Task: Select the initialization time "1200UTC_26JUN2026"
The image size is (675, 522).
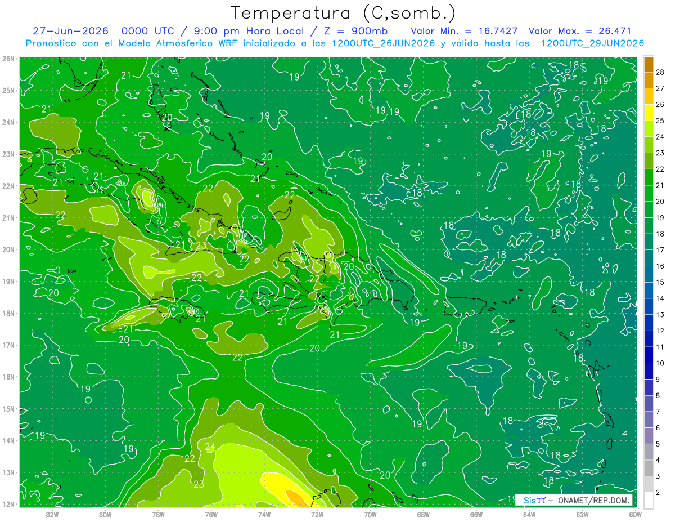Action: coord(383,43)
